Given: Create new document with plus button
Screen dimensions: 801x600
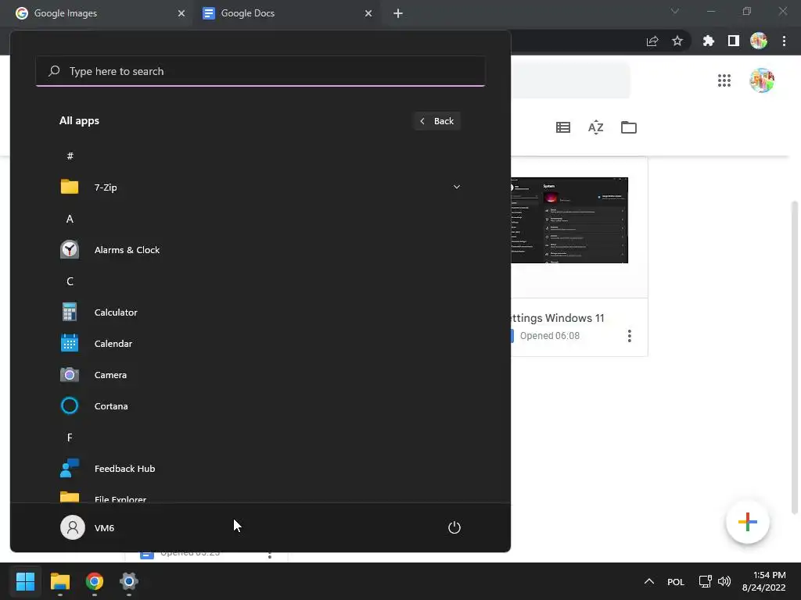Looking at the screenshot, I should coord(747,522).
